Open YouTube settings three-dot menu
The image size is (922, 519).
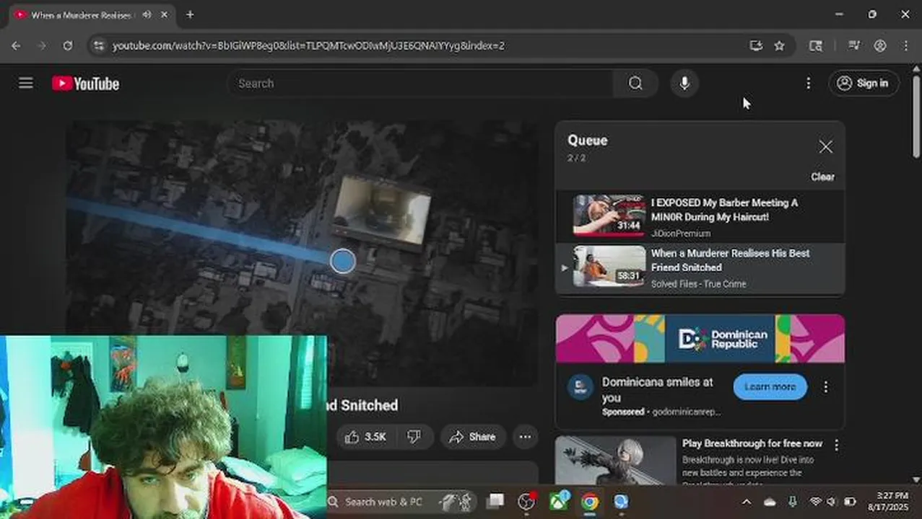[x=808, y=84]
